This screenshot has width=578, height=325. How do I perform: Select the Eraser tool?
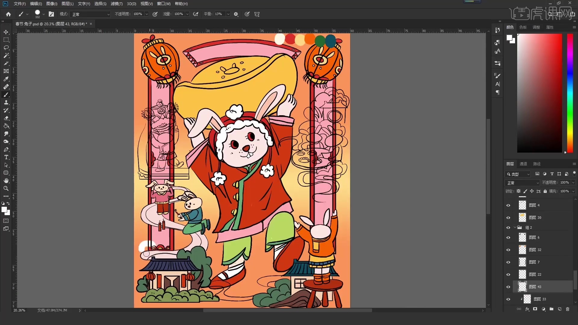pos(6,118)
